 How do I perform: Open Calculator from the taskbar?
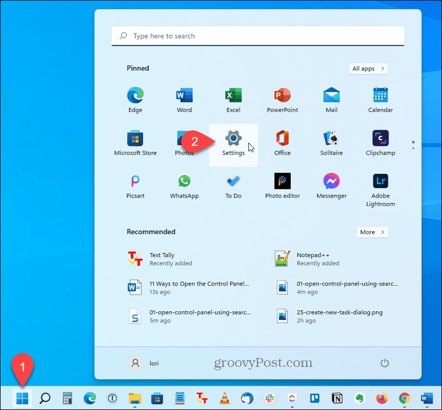coord(67,398)
